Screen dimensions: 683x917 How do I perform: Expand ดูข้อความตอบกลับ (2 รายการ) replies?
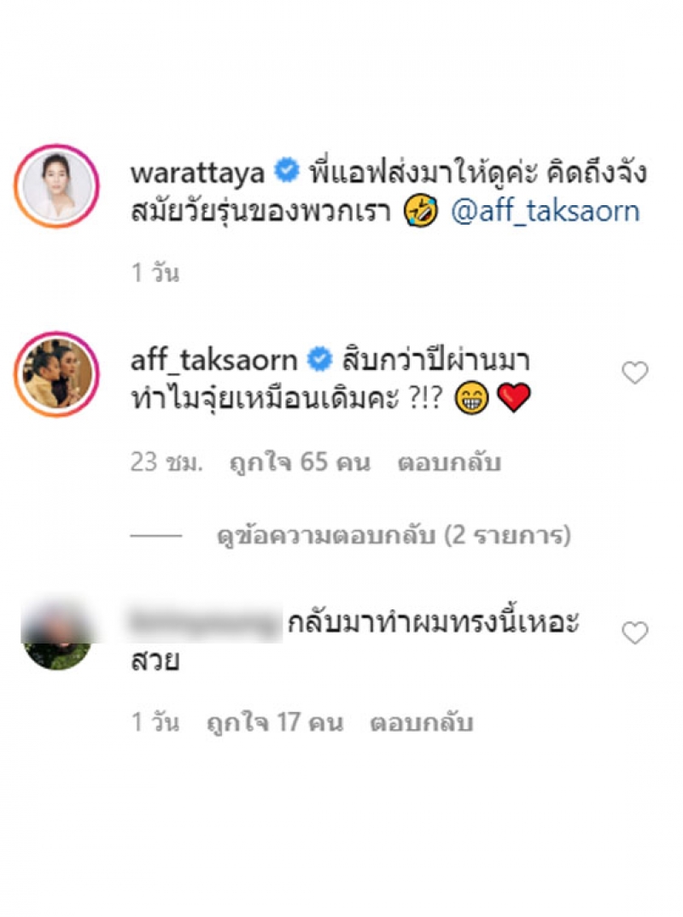(394, 535)
